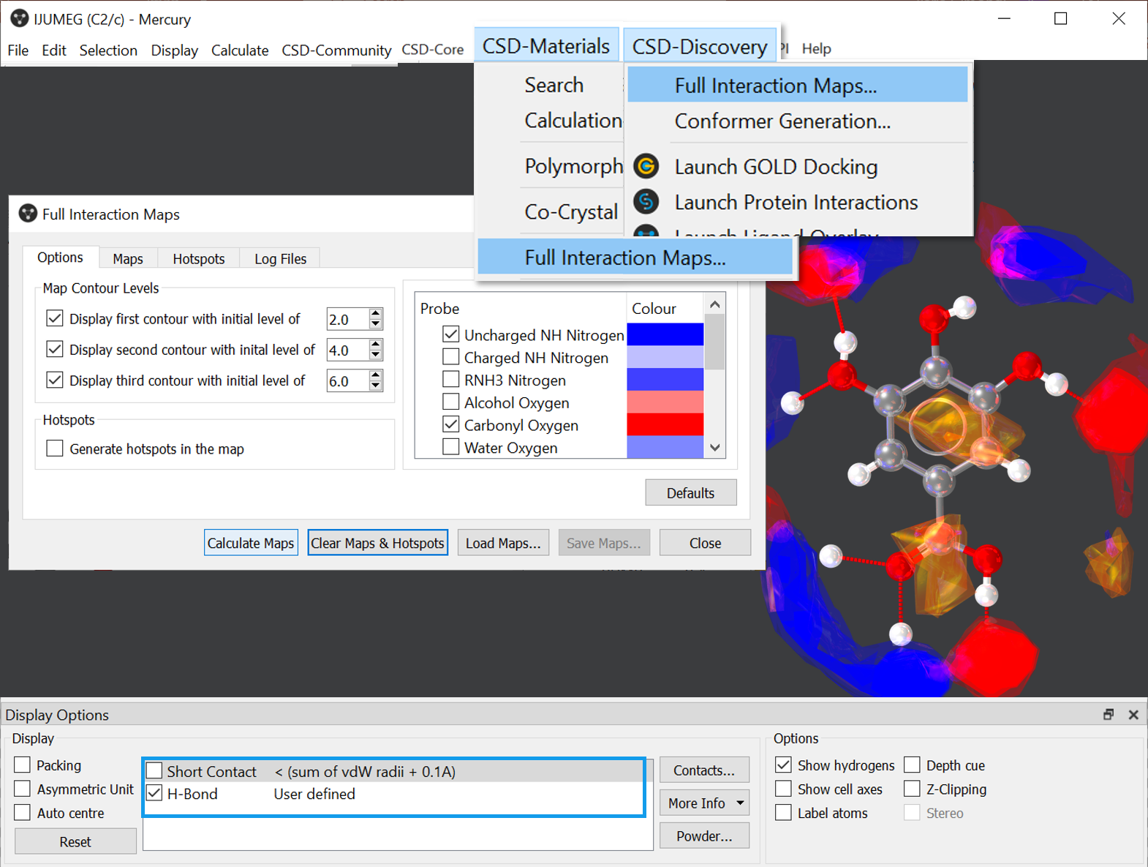Viewport: 1148px width, 867px height.
Task: Enable the Packing display checkbox
Action: [23, 765]
